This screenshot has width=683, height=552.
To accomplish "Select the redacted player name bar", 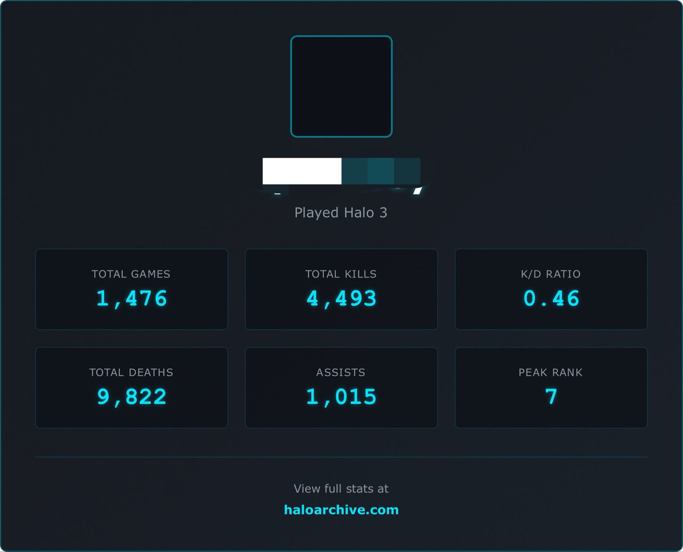I will [341, 171].
